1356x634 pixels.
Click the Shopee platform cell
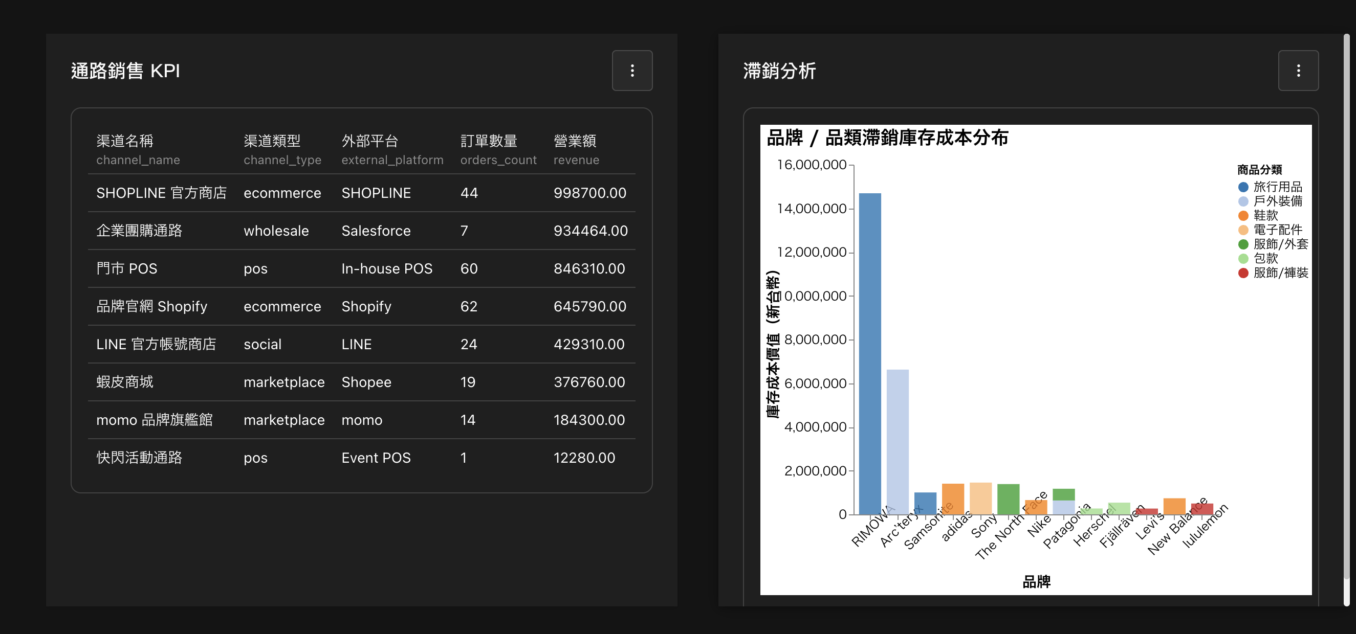tap(366, 382)
